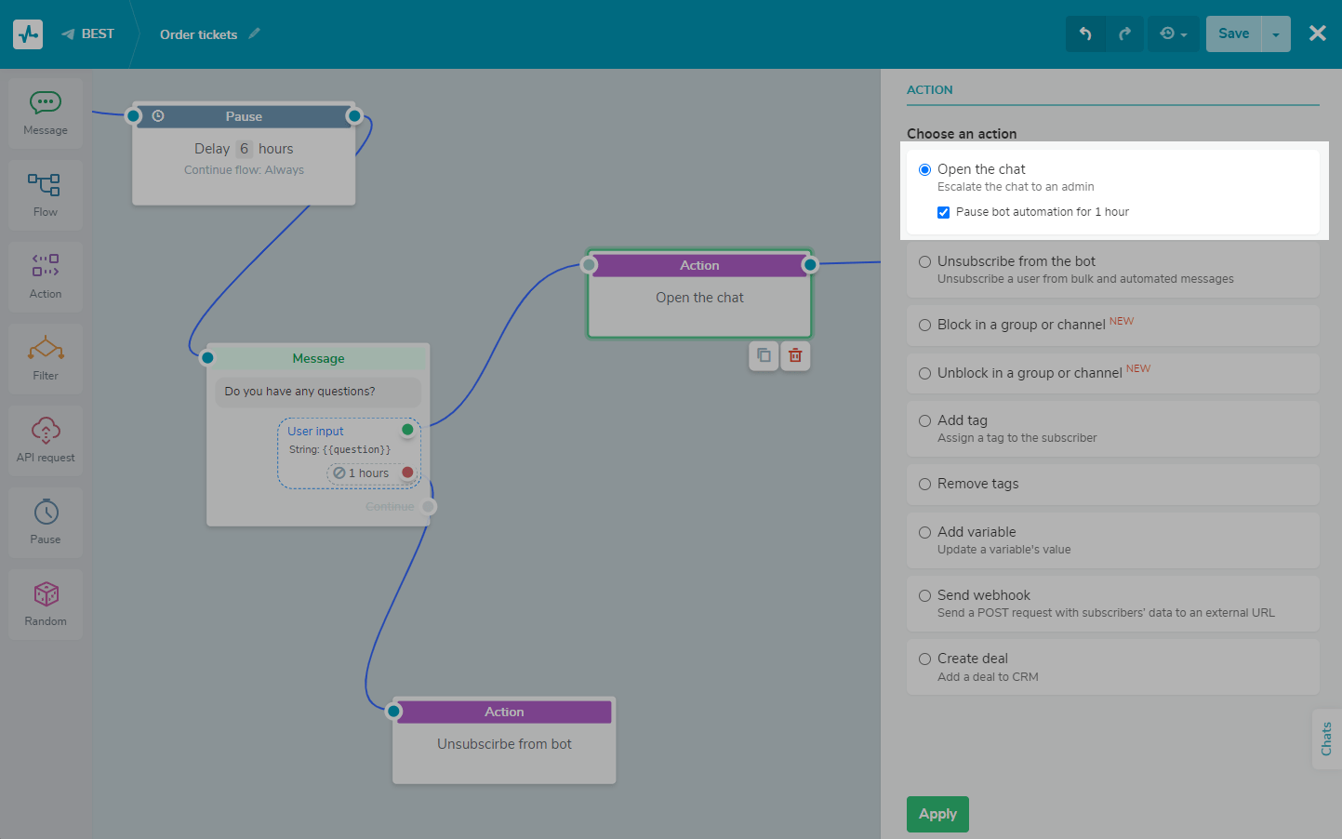Go to BEST bot breadcrumb
This screenshot has width=1342, height=839.
pos(88,34)
